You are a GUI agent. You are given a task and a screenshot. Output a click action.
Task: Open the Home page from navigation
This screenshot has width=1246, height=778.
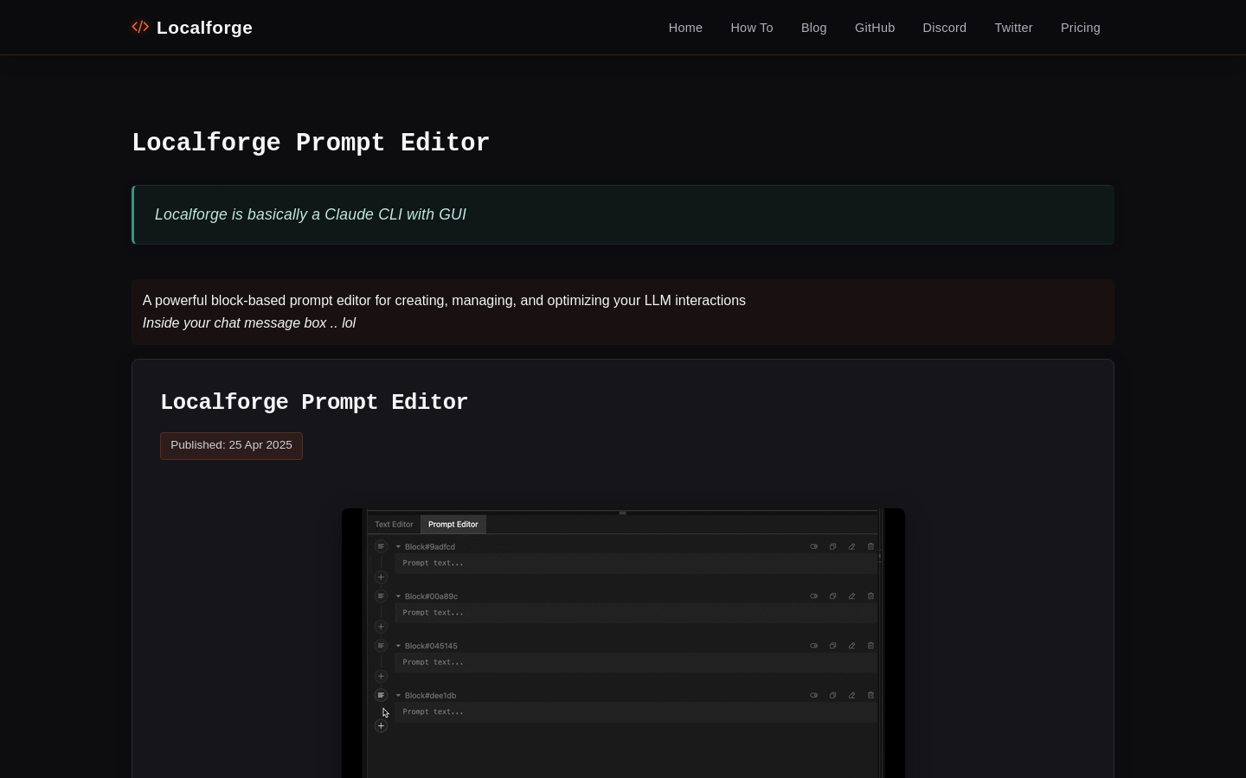coord(685,28)
